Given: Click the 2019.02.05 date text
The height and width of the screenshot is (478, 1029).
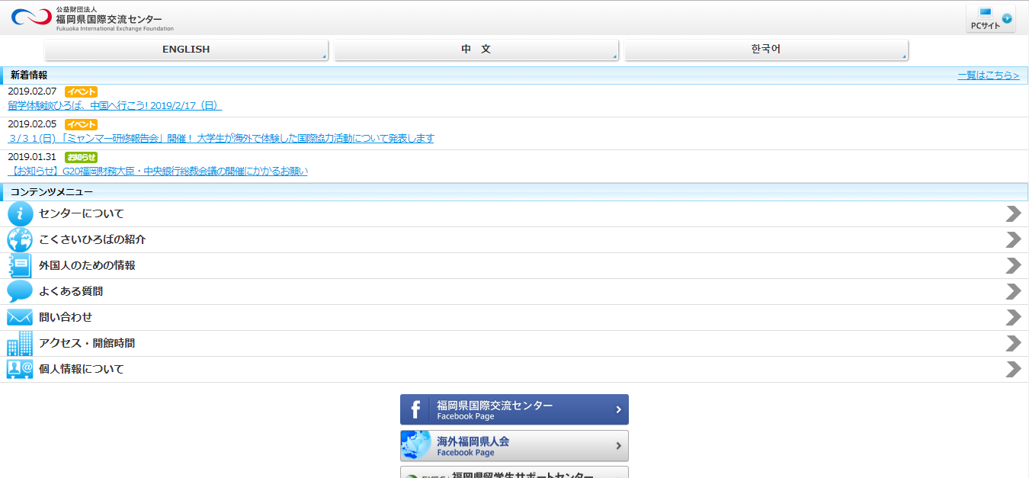Looking at the screenshot, I should tap(32, 124).
